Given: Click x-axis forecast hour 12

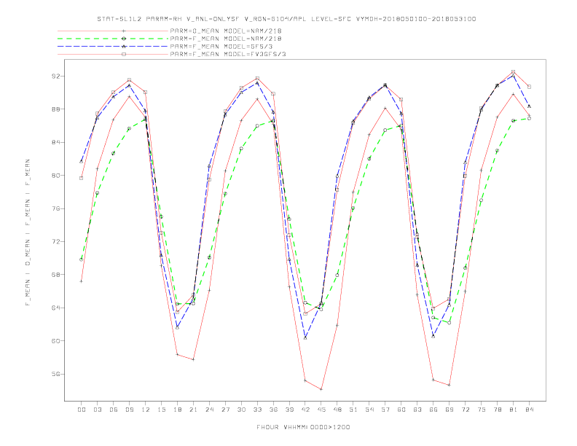Looking at the screenshot, I should click(146, 410).
